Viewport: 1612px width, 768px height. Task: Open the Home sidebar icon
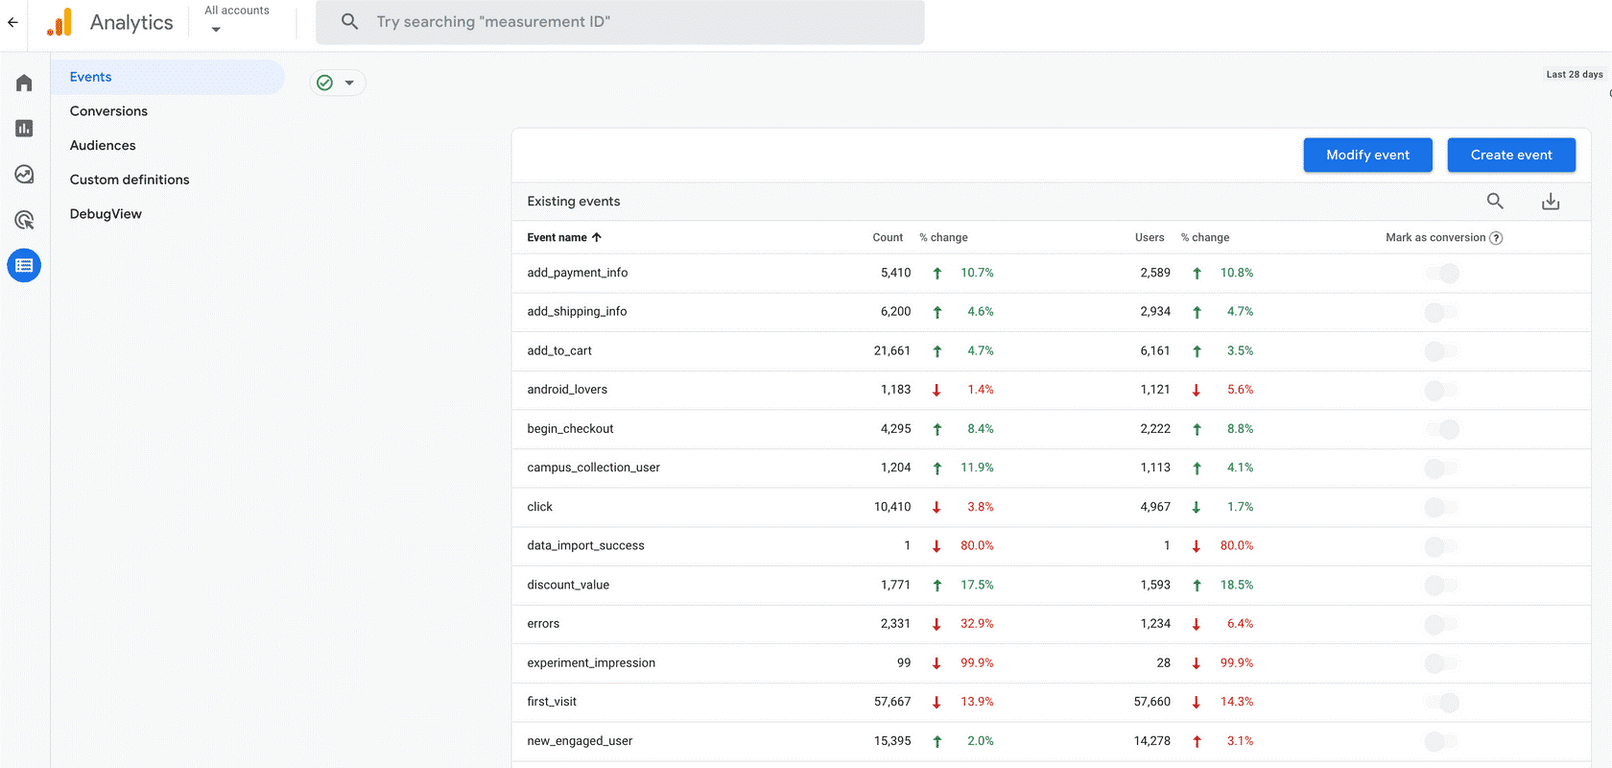coord(24,83)
